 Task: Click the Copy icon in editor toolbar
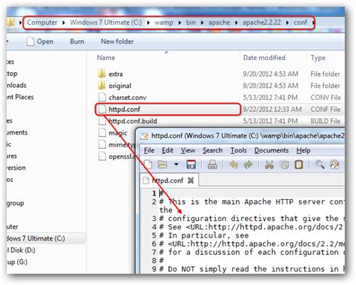click(285, 165)
